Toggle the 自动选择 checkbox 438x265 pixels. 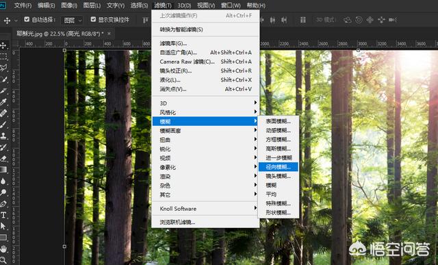coord(27,19)
